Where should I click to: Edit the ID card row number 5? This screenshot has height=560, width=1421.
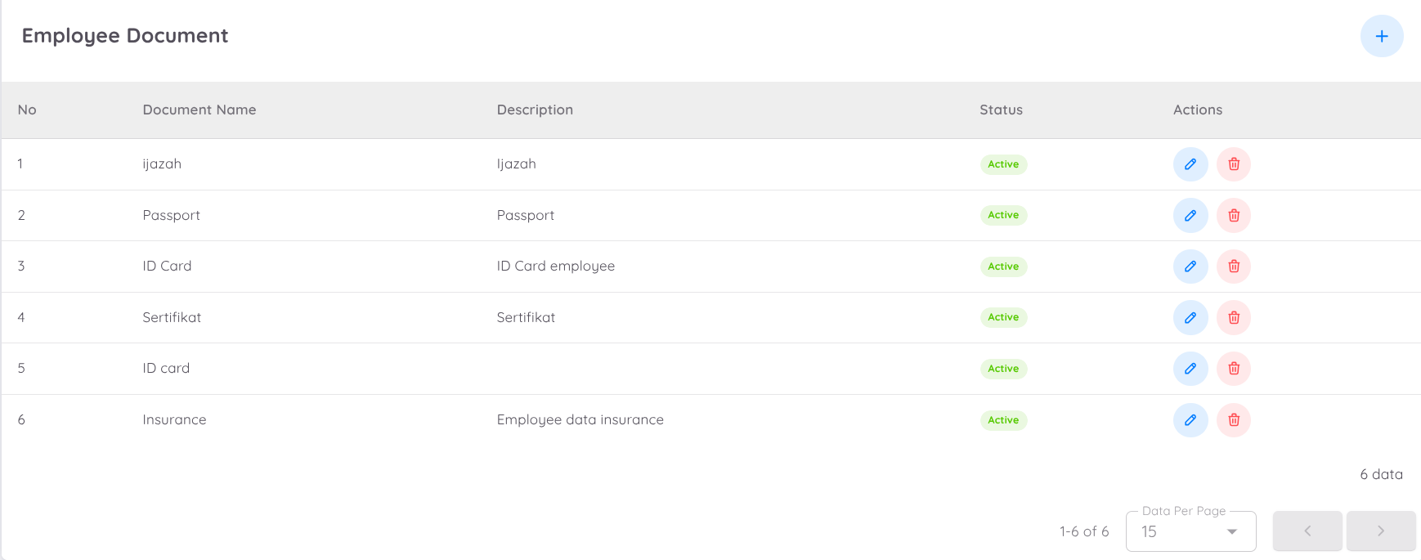(x=1190, y=369)
